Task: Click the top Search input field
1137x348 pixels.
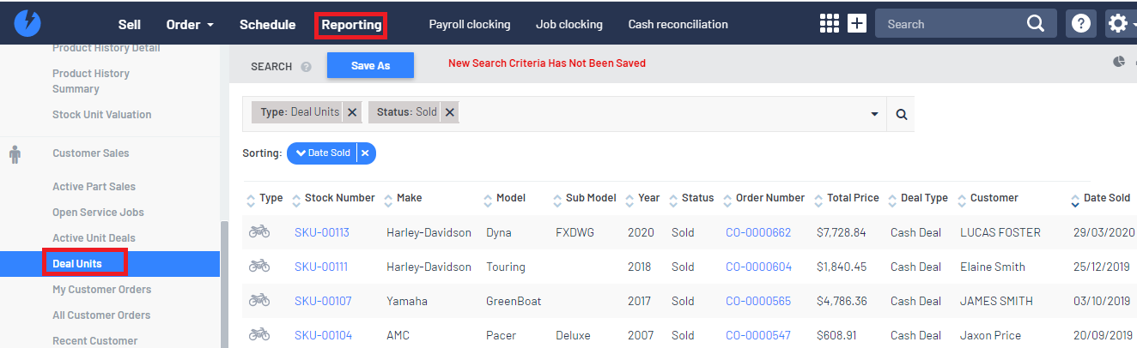Action: point(949,24)
